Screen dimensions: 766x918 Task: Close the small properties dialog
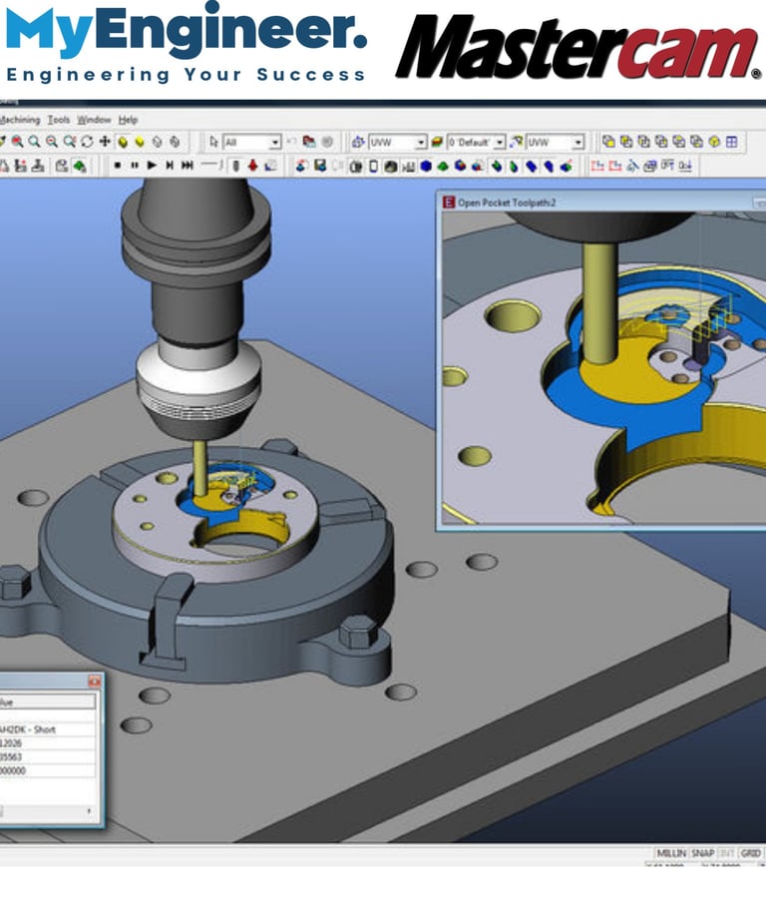94,681
